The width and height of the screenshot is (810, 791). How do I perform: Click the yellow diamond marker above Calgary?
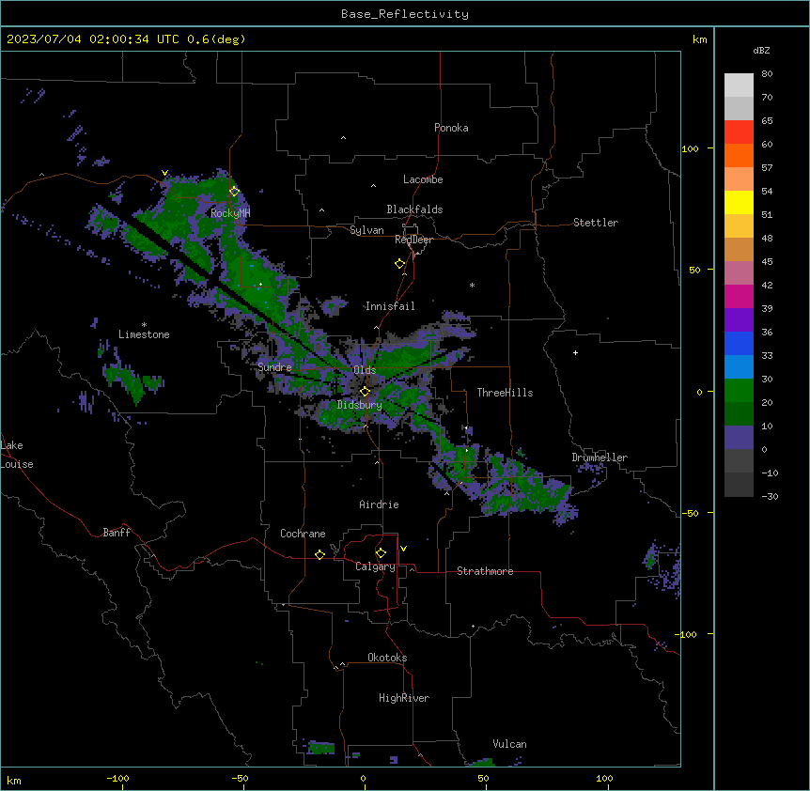coord(381,553)
